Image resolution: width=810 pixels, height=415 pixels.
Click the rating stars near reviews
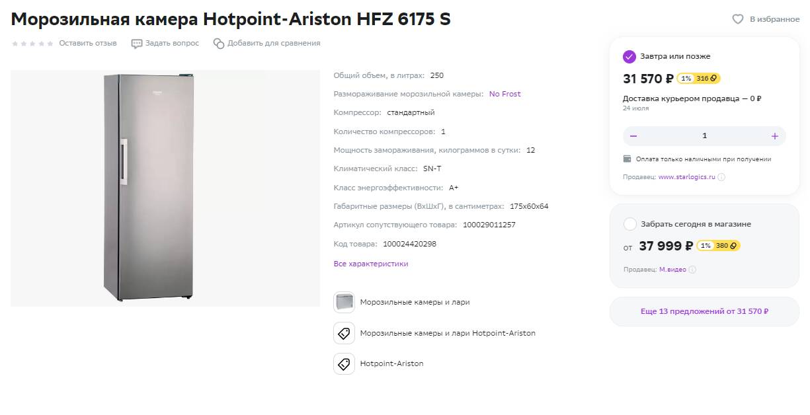coord(32,44)
